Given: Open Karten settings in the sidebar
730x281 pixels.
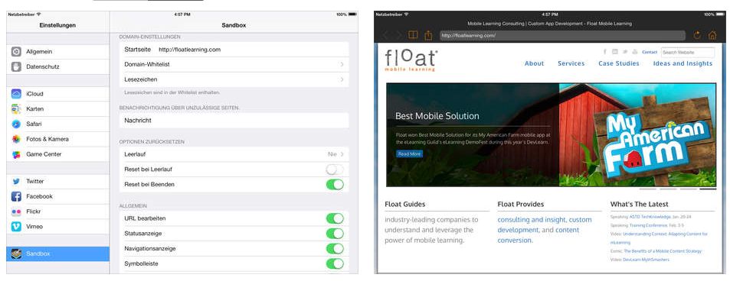Looking at the screenshot, I should 57,109.
